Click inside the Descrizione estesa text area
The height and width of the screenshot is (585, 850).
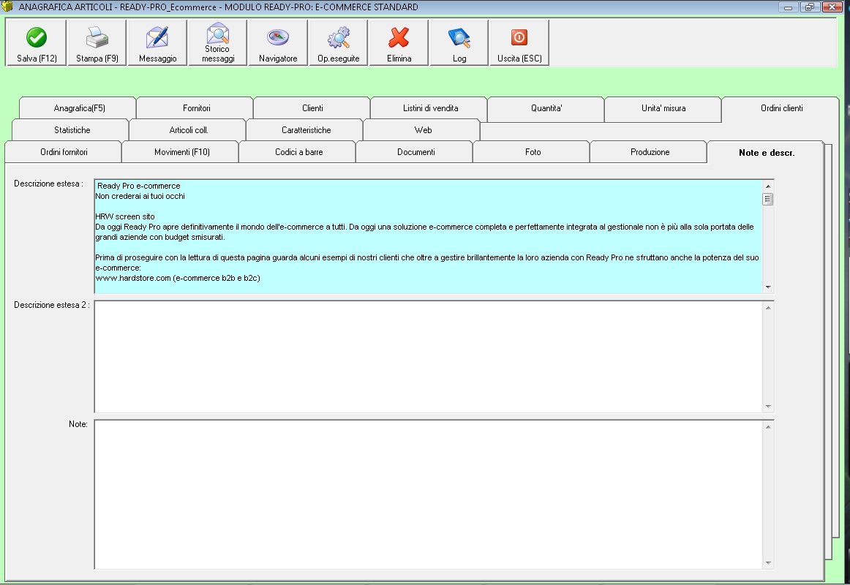tap(428, 236)
